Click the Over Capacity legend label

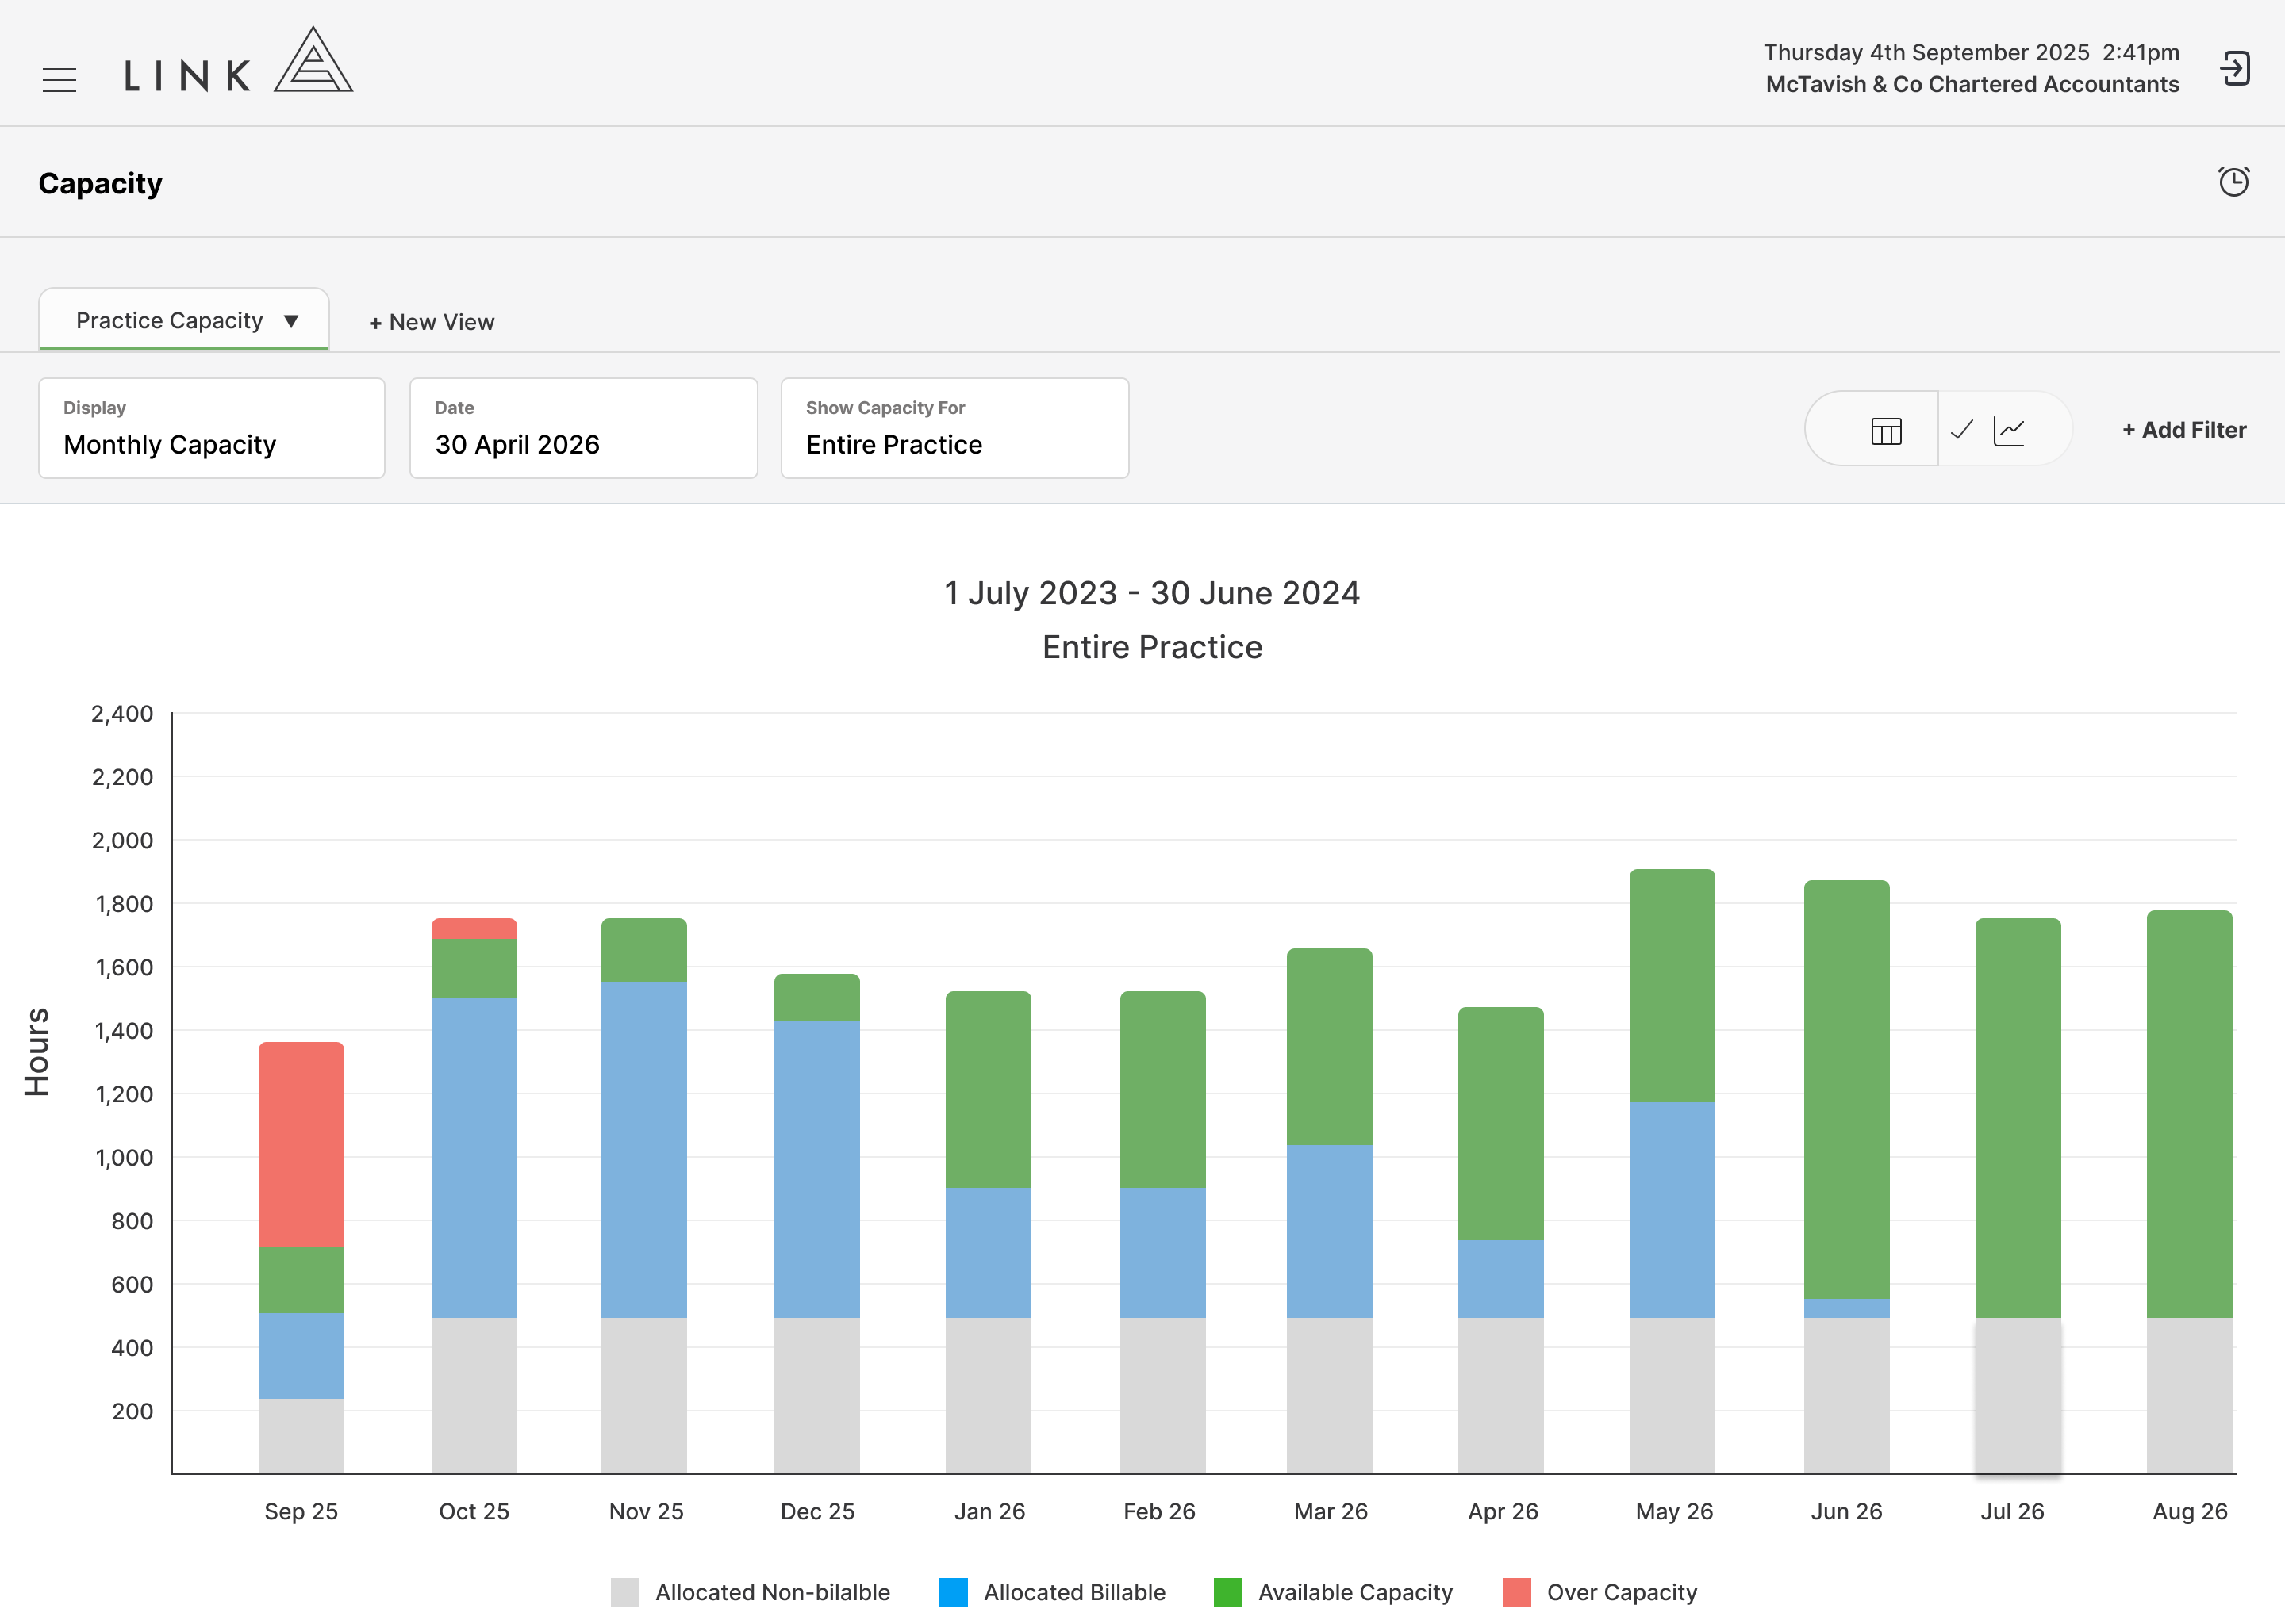coord(1622,1592)
